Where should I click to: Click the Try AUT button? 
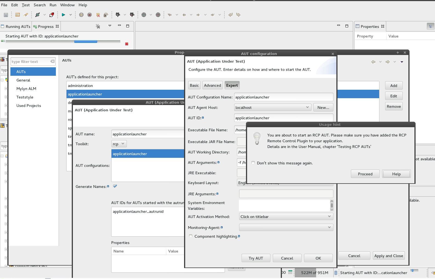tap(256, 258)
